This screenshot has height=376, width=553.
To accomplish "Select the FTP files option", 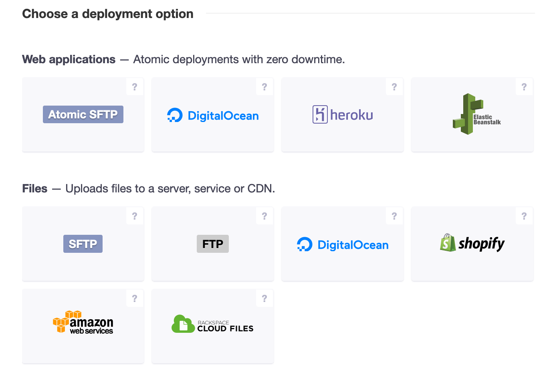I will click(x=213, y=244).
